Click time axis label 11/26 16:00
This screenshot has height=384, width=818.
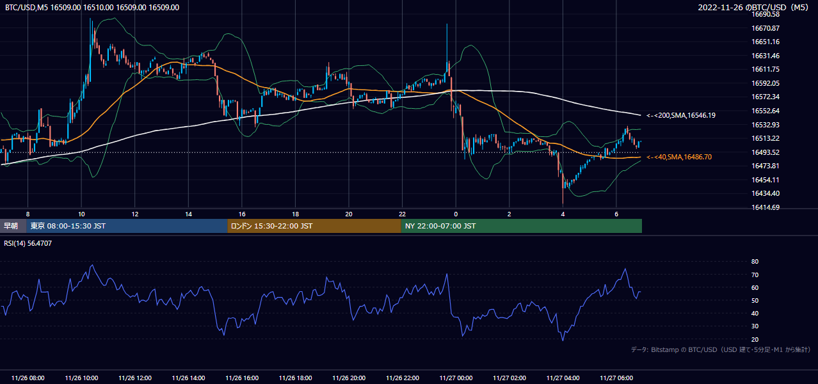point(242,378)
